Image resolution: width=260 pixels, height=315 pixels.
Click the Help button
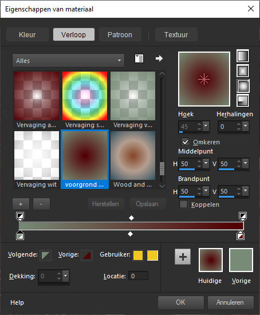[17, 302]
